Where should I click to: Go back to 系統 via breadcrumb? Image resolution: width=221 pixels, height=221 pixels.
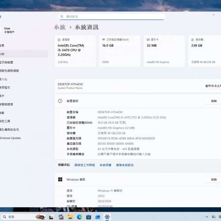pos(60,27)
